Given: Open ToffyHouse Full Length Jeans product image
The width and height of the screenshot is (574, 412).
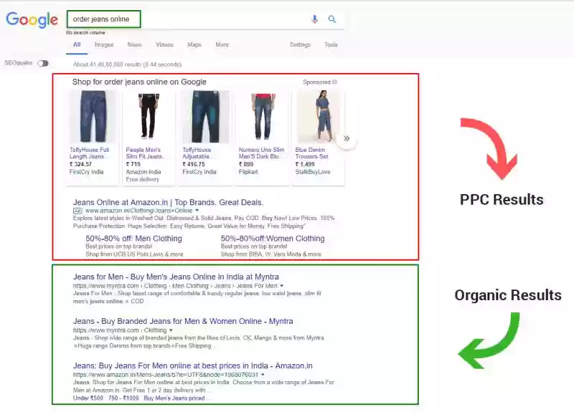Looking at the screenshot, I should click(x=93, y=117).
